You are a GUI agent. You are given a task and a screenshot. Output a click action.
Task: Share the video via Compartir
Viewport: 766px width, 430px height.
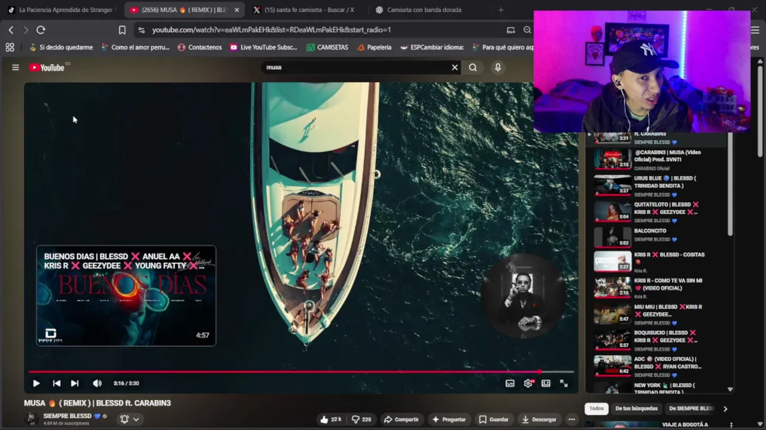(402, 419)
